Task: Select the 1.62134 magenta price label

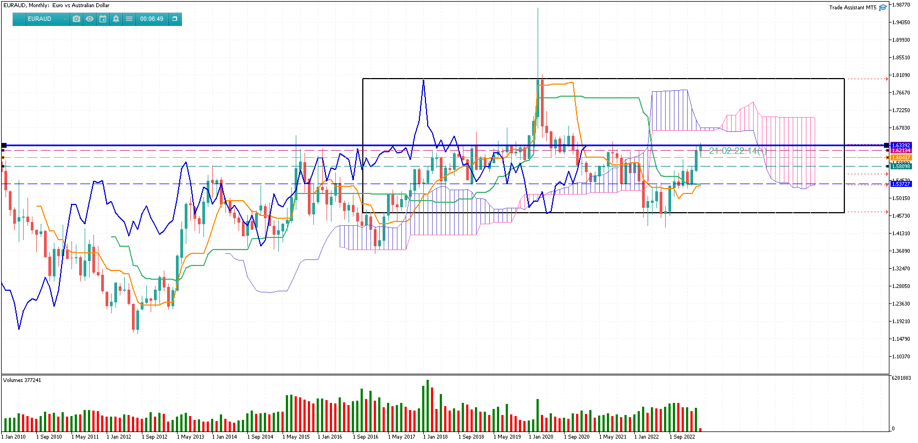Action: point(901,151)
